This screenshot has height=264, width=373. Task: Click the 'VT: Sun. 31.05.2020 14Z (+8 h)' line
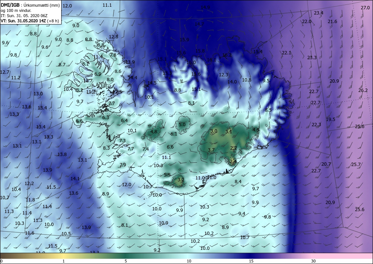click(30, 20)
